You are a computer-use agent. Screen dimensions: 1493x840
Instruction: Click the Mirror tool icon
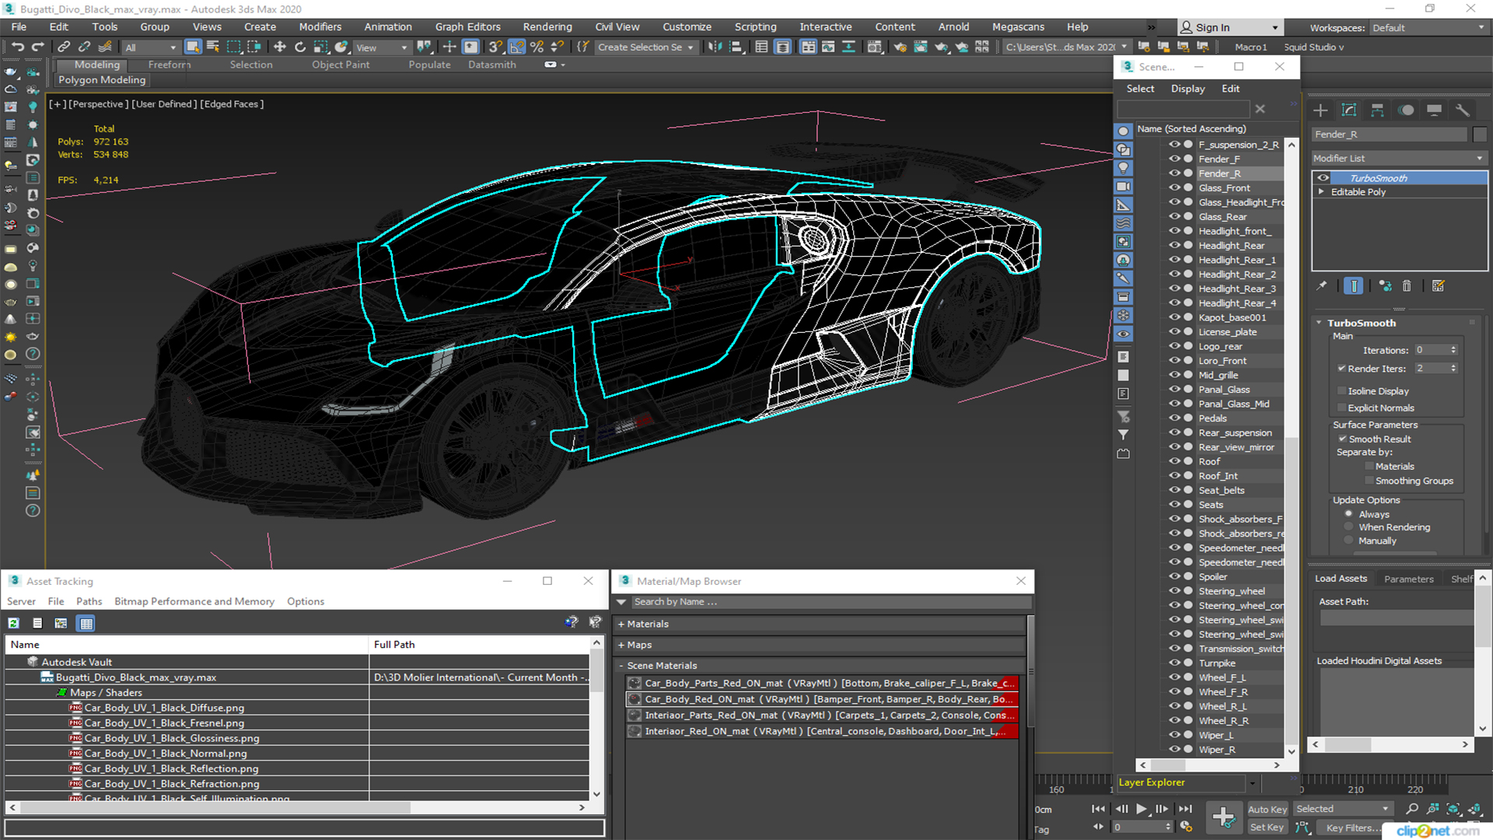pos(714,47)
